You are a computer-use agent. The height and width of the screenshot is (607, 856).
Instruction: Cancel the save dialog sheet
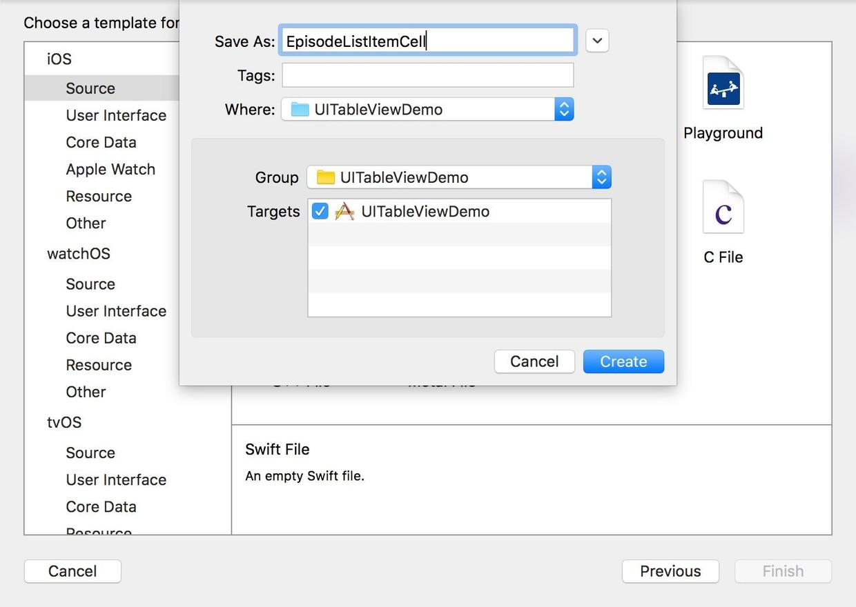[x=534, y=361]
